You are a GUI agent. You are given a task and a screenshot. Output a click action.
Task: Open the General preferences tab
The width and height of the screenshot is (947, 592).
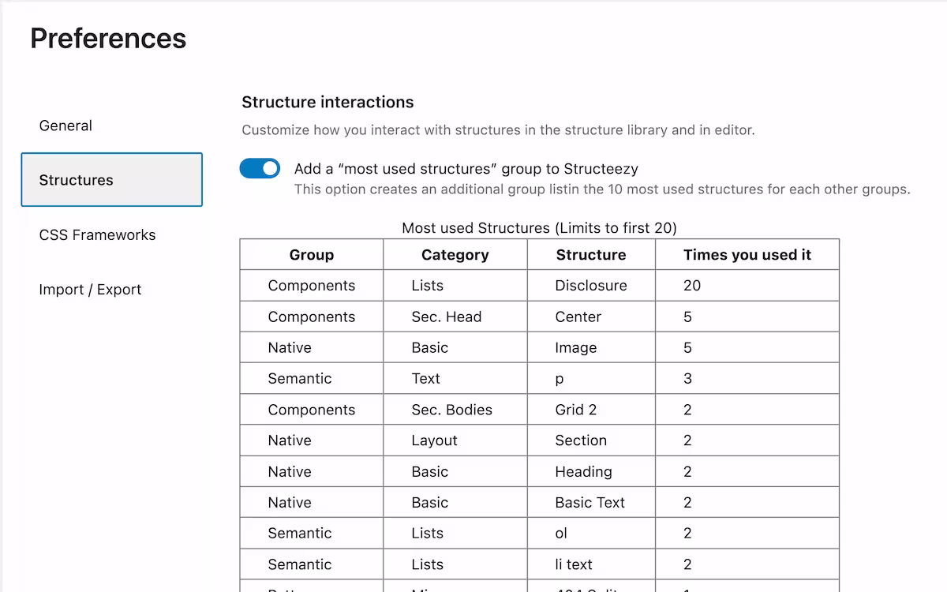point(66,126)
